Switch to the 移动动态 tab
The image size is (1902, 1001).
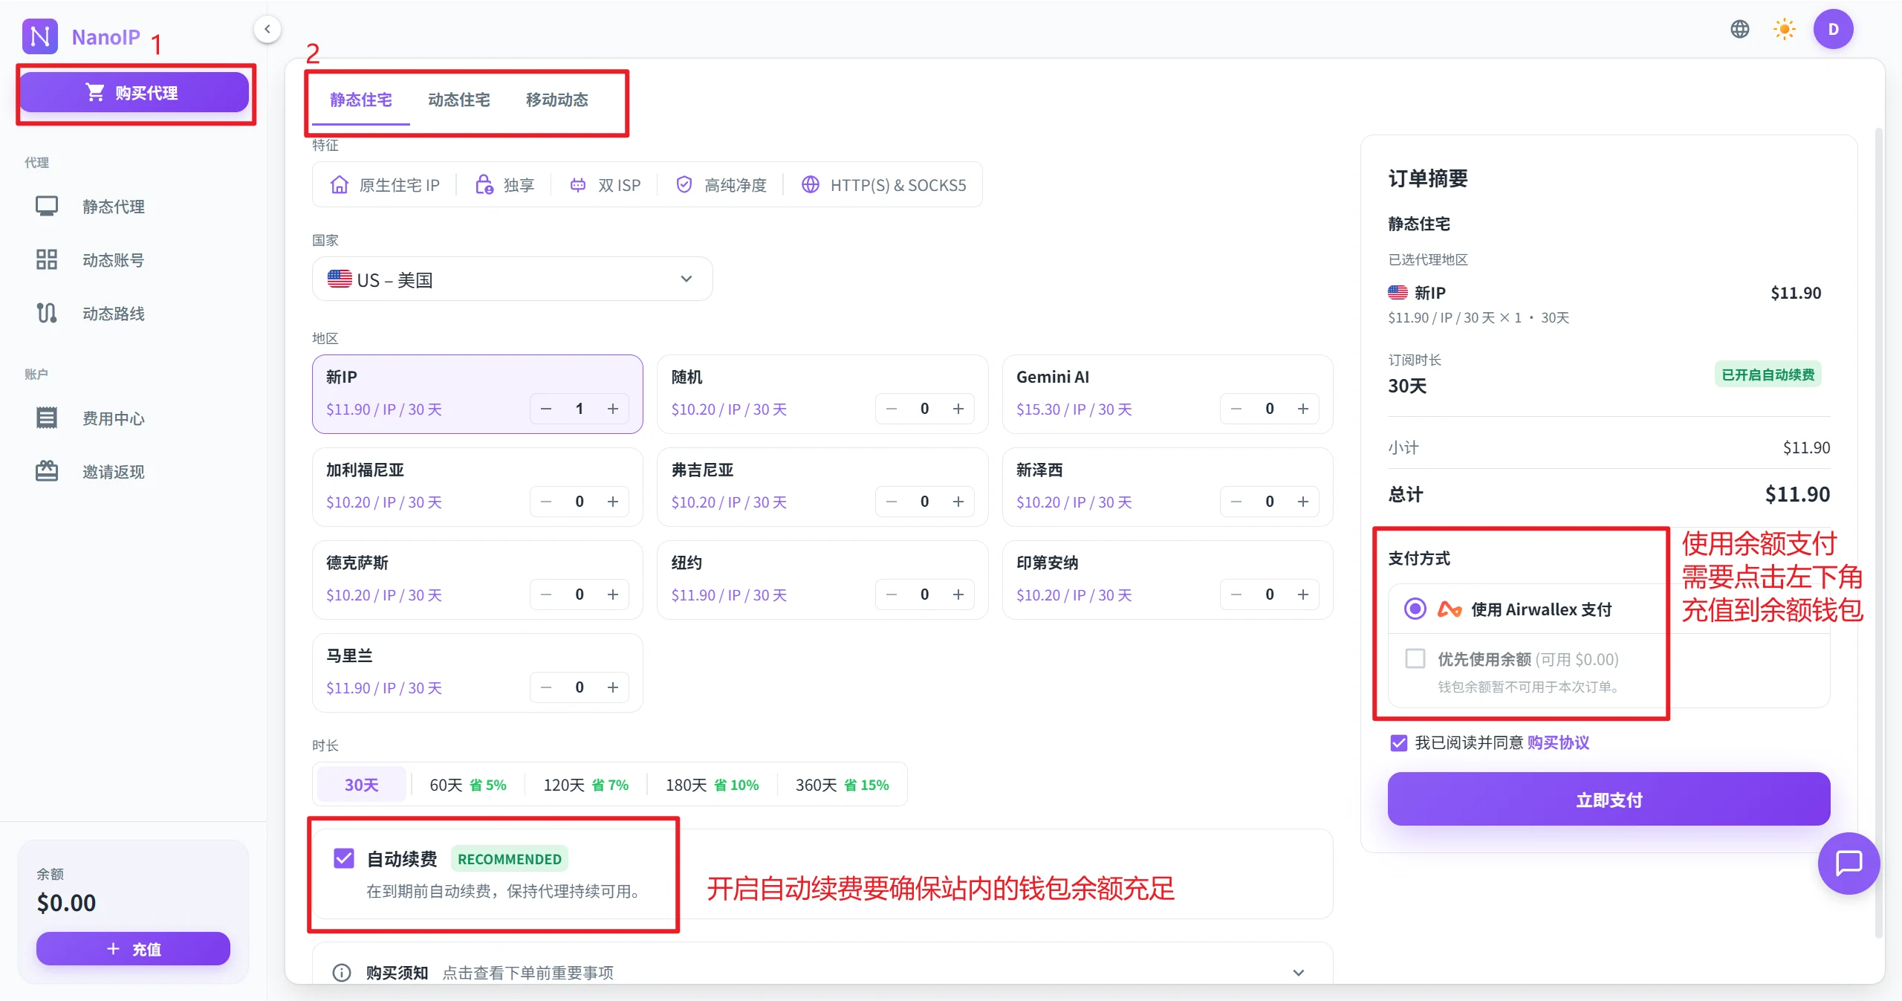(x=557, y=100)
